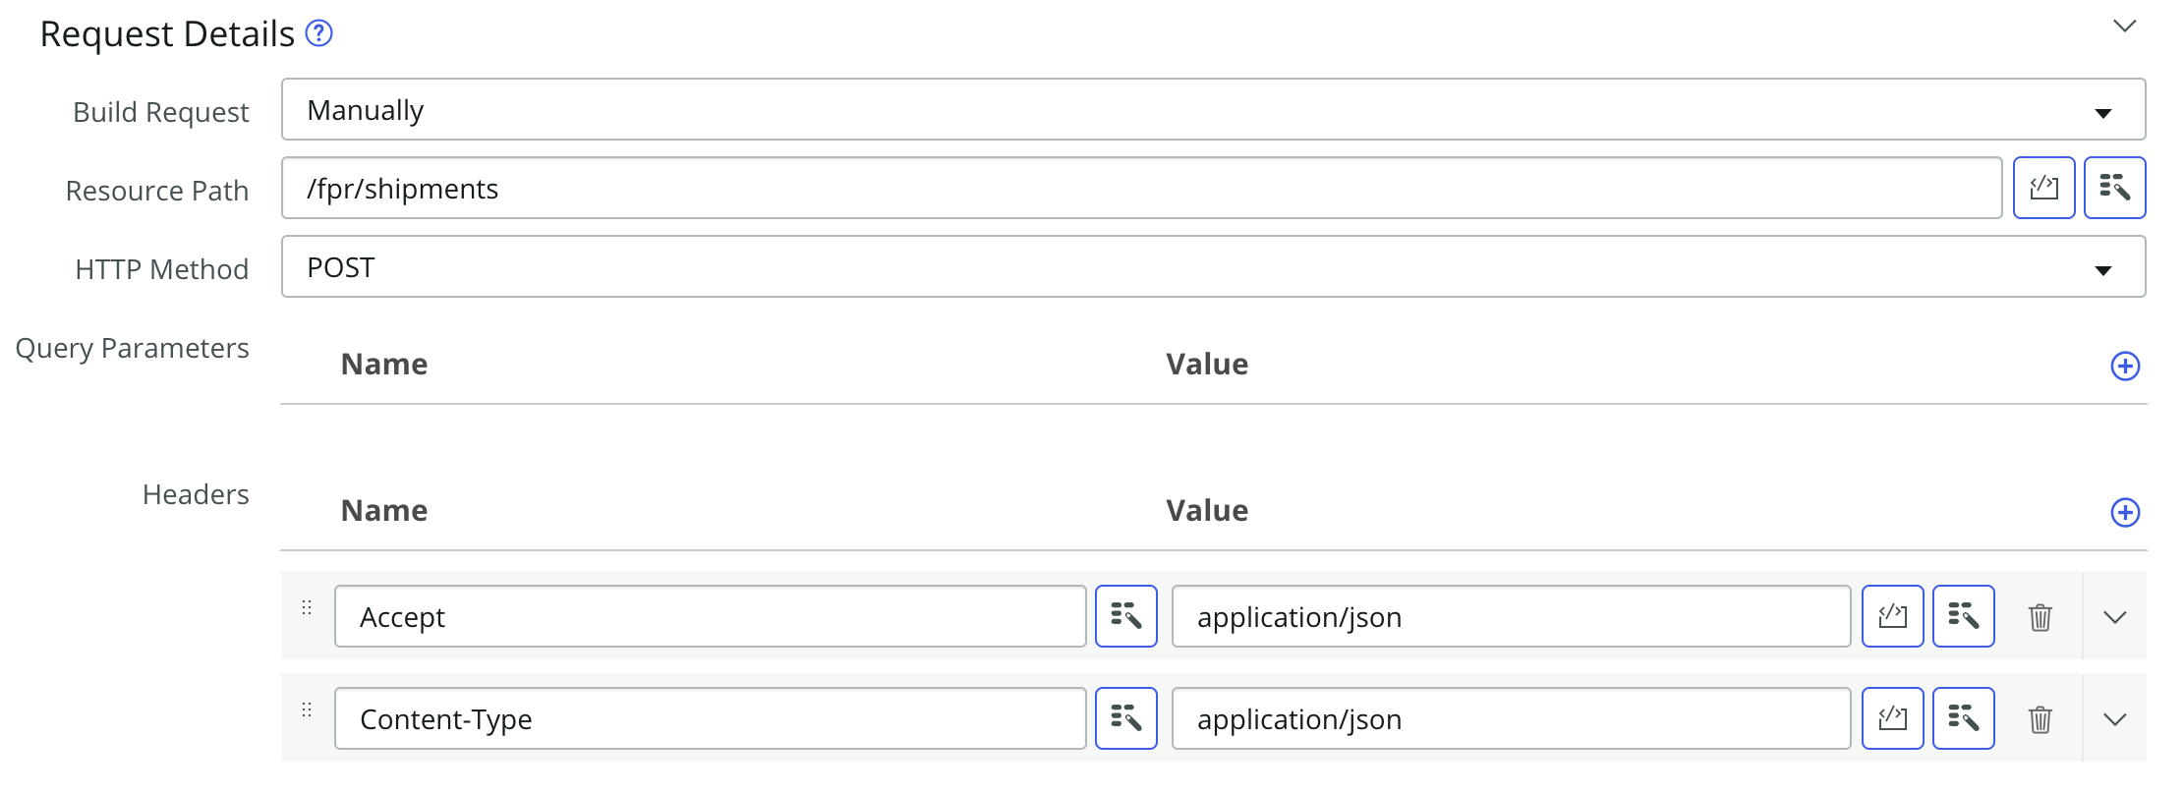Screen dimensions: 2184x794
Task: Grab the Accept header drag handle
Action: point(307,607)
